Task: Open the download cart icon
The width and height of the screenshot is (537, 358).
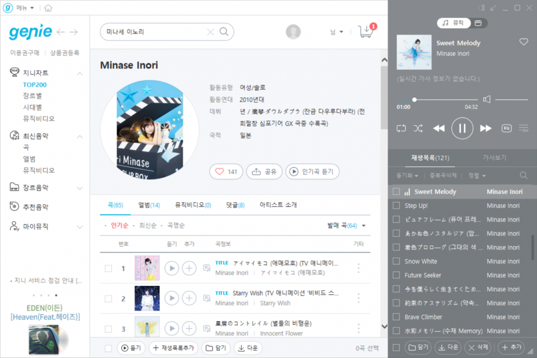Action: [366, 31]
